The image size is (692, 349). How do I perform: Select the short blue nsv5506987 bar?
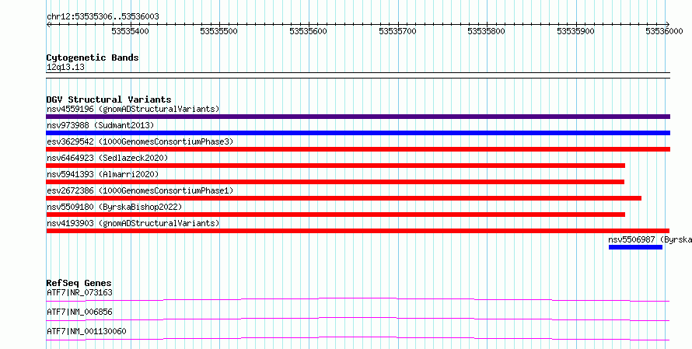click(635, 247)
